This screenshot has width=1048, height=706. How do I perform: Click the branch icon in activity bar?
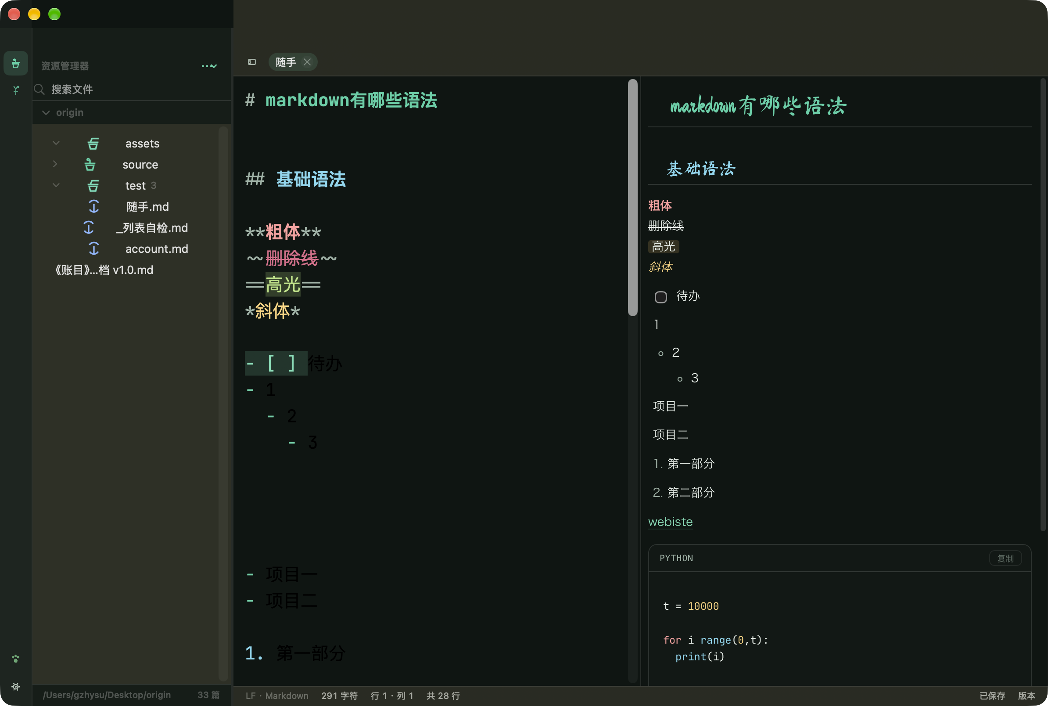click(16, 90)
